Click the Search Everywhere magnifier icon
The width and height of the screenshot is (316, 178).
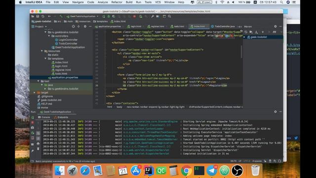click(x=169, y=16)
